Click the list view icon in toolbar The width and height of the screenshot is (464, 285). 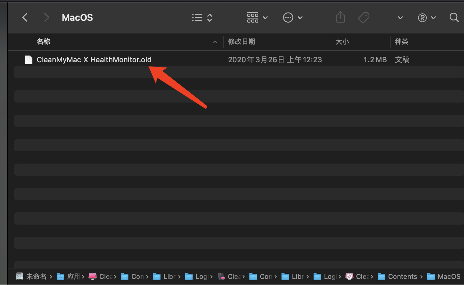tap(197, 17)
